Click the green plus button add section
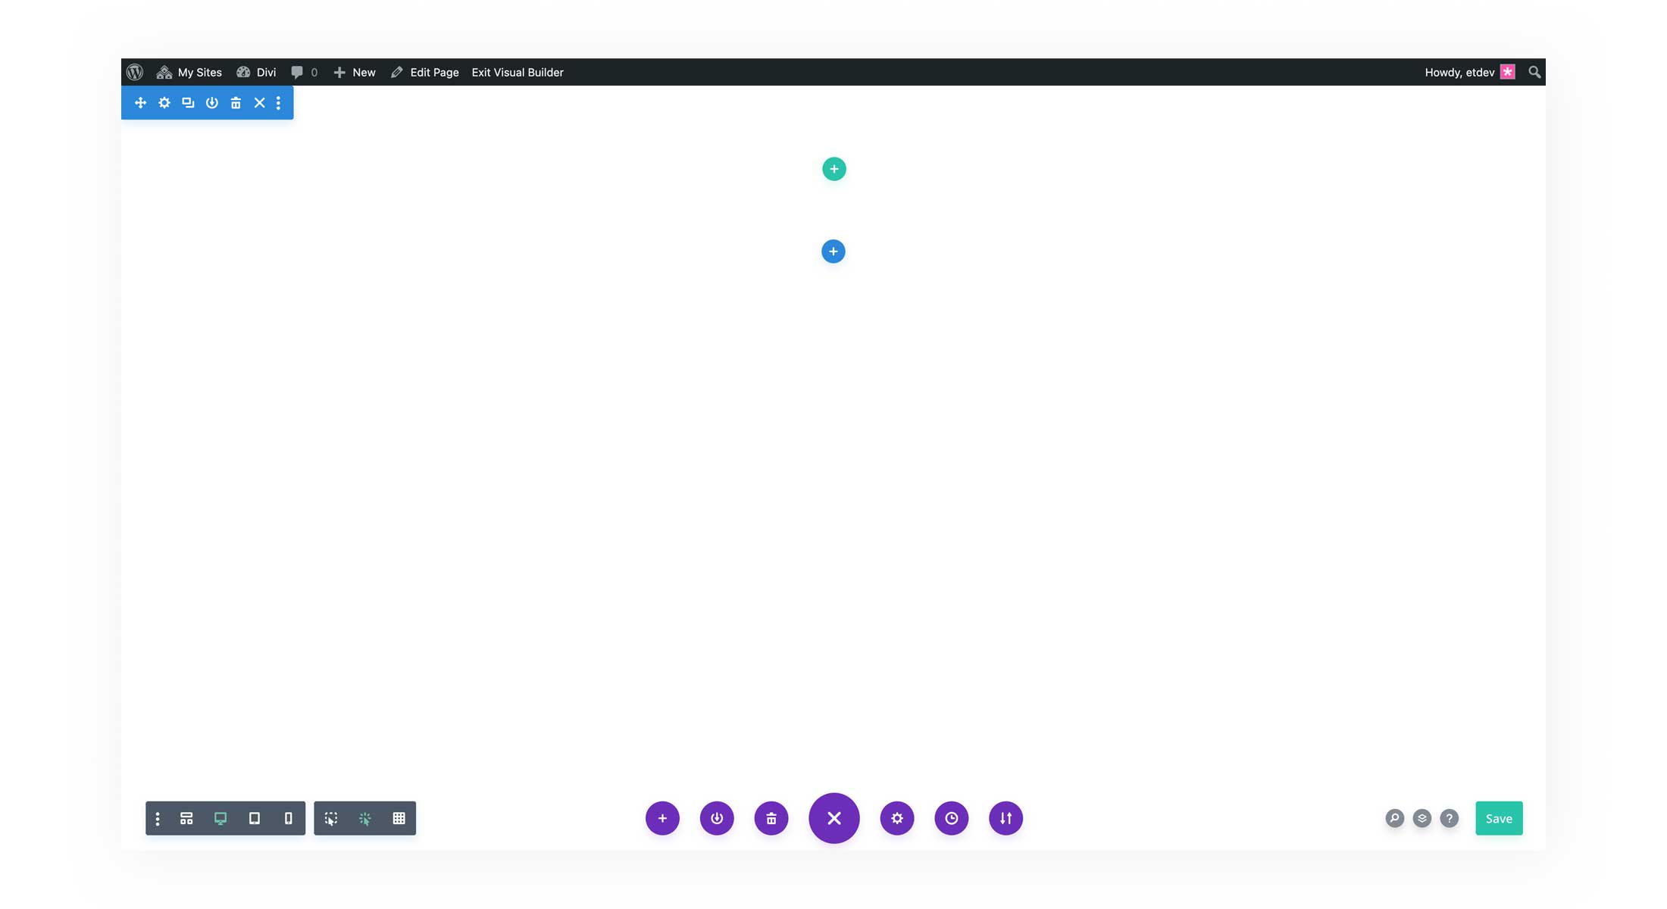 [x=833, y=169]
